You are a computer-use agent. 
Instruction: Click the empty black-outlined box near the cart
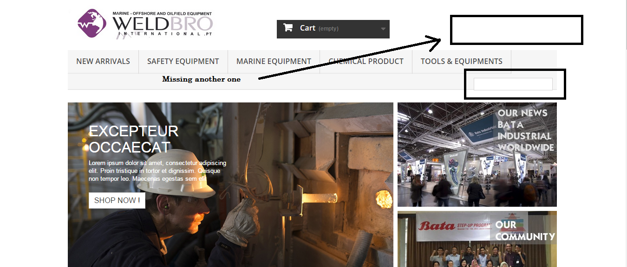point(516,30)
